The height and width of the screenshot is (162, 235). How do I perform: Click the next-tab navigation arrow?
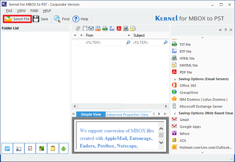[x=159, y=114]
